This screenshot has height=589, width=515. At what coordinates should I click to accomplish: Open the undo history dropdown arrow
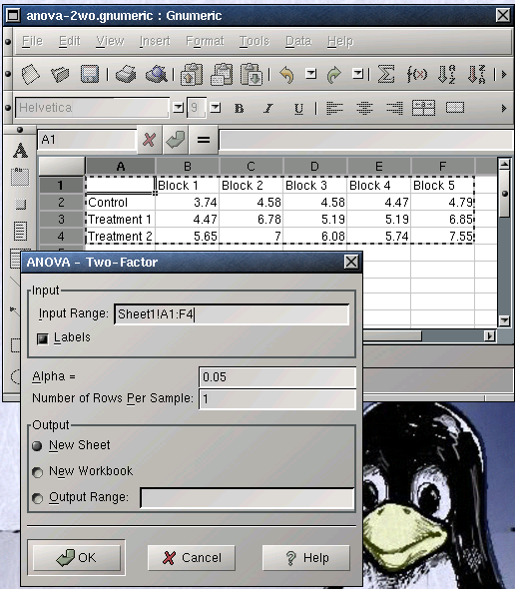coord(310,73)
